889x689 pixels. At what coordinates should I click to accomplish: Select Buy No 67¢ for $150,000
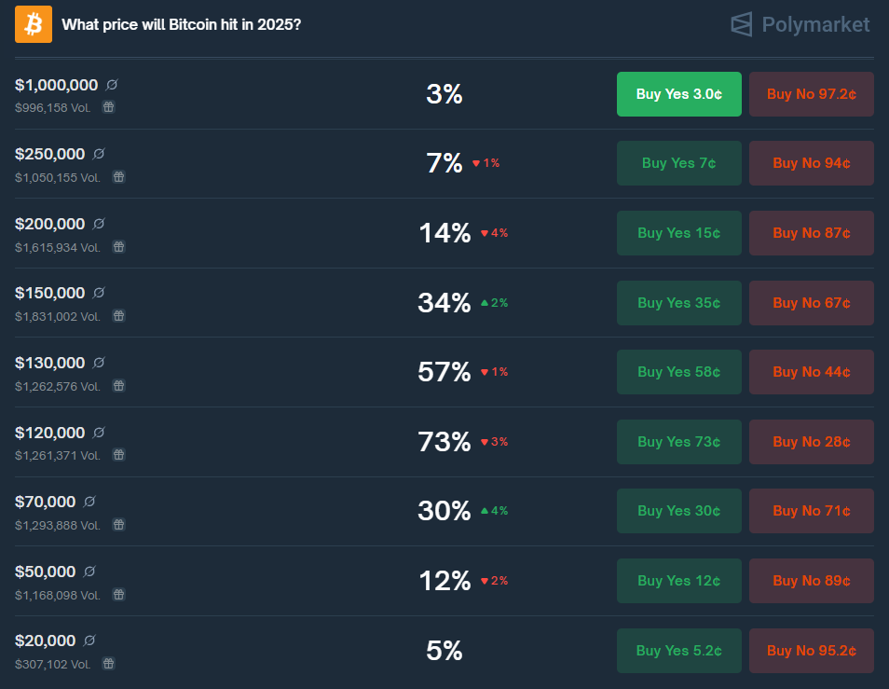(811, 303)
